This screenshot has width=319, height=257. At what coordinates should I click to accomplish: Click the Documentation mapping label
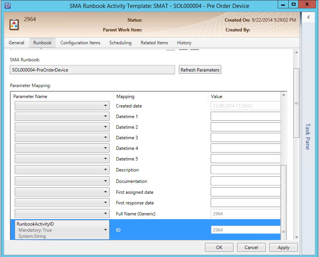pyautogui.click(x=131, y=181)
